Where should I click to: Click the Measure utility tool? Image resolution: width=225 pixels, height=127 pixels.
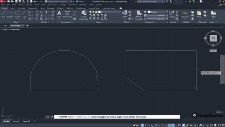coord(185,14)
